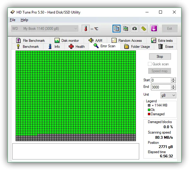Switch to the Disk monitor tab

[x=67, y=40]
